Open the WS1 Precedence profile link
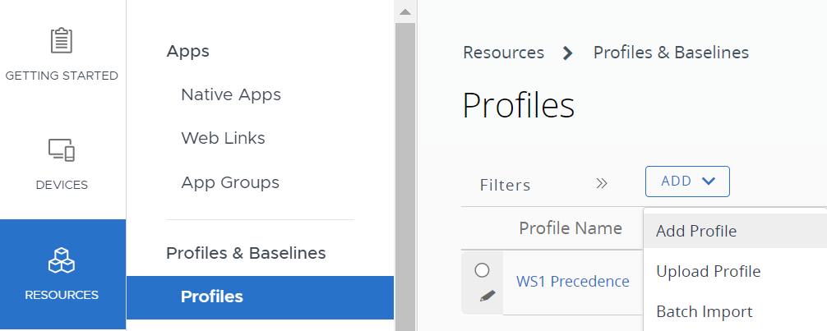The width and height of the screenshot is (827, 331). [x=572, y=282]
